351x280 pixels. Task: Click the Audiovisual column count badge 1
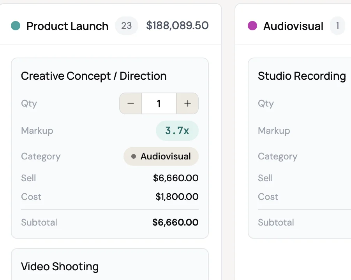pos(337,26)
